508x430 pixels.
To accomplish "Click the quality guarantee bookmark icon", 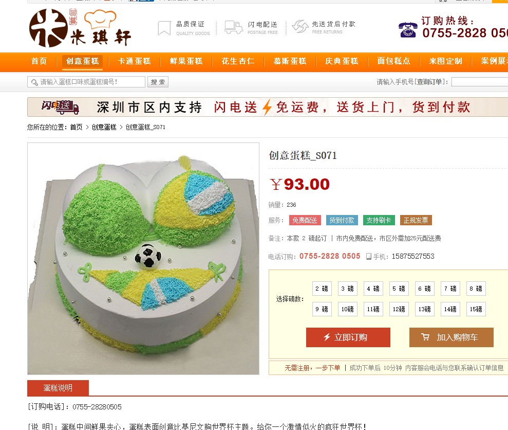I will pyautogui.click(x=164, y=28).
